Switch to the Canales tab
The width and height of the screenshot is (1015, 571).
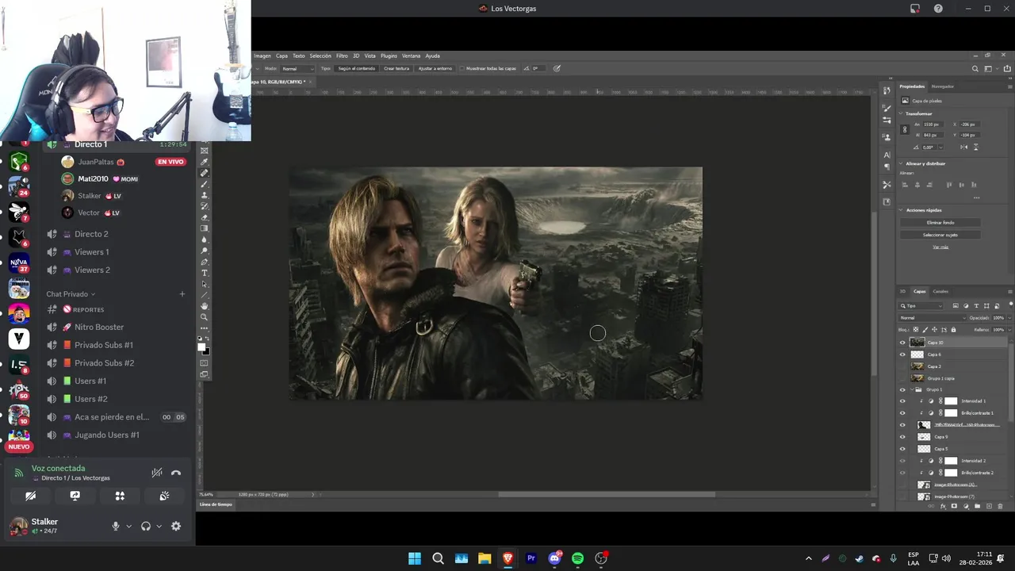coord(940,291)
